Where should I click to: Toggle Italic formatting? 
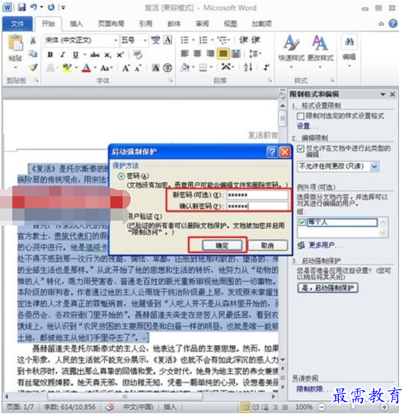tap(63, 55)
